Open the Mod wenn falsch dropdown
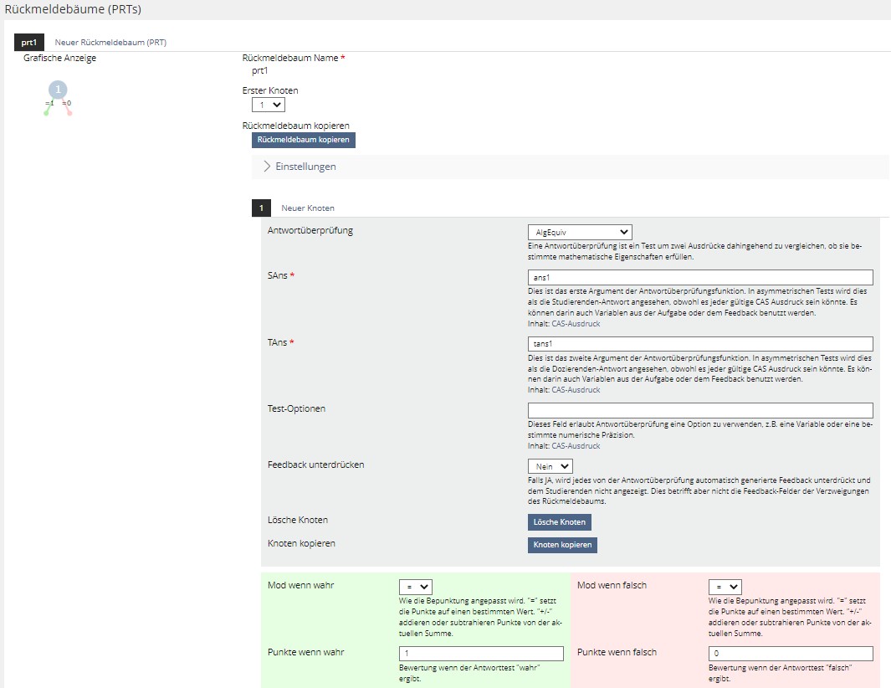Viewport: 891px width, 688px height. [725, 588]
